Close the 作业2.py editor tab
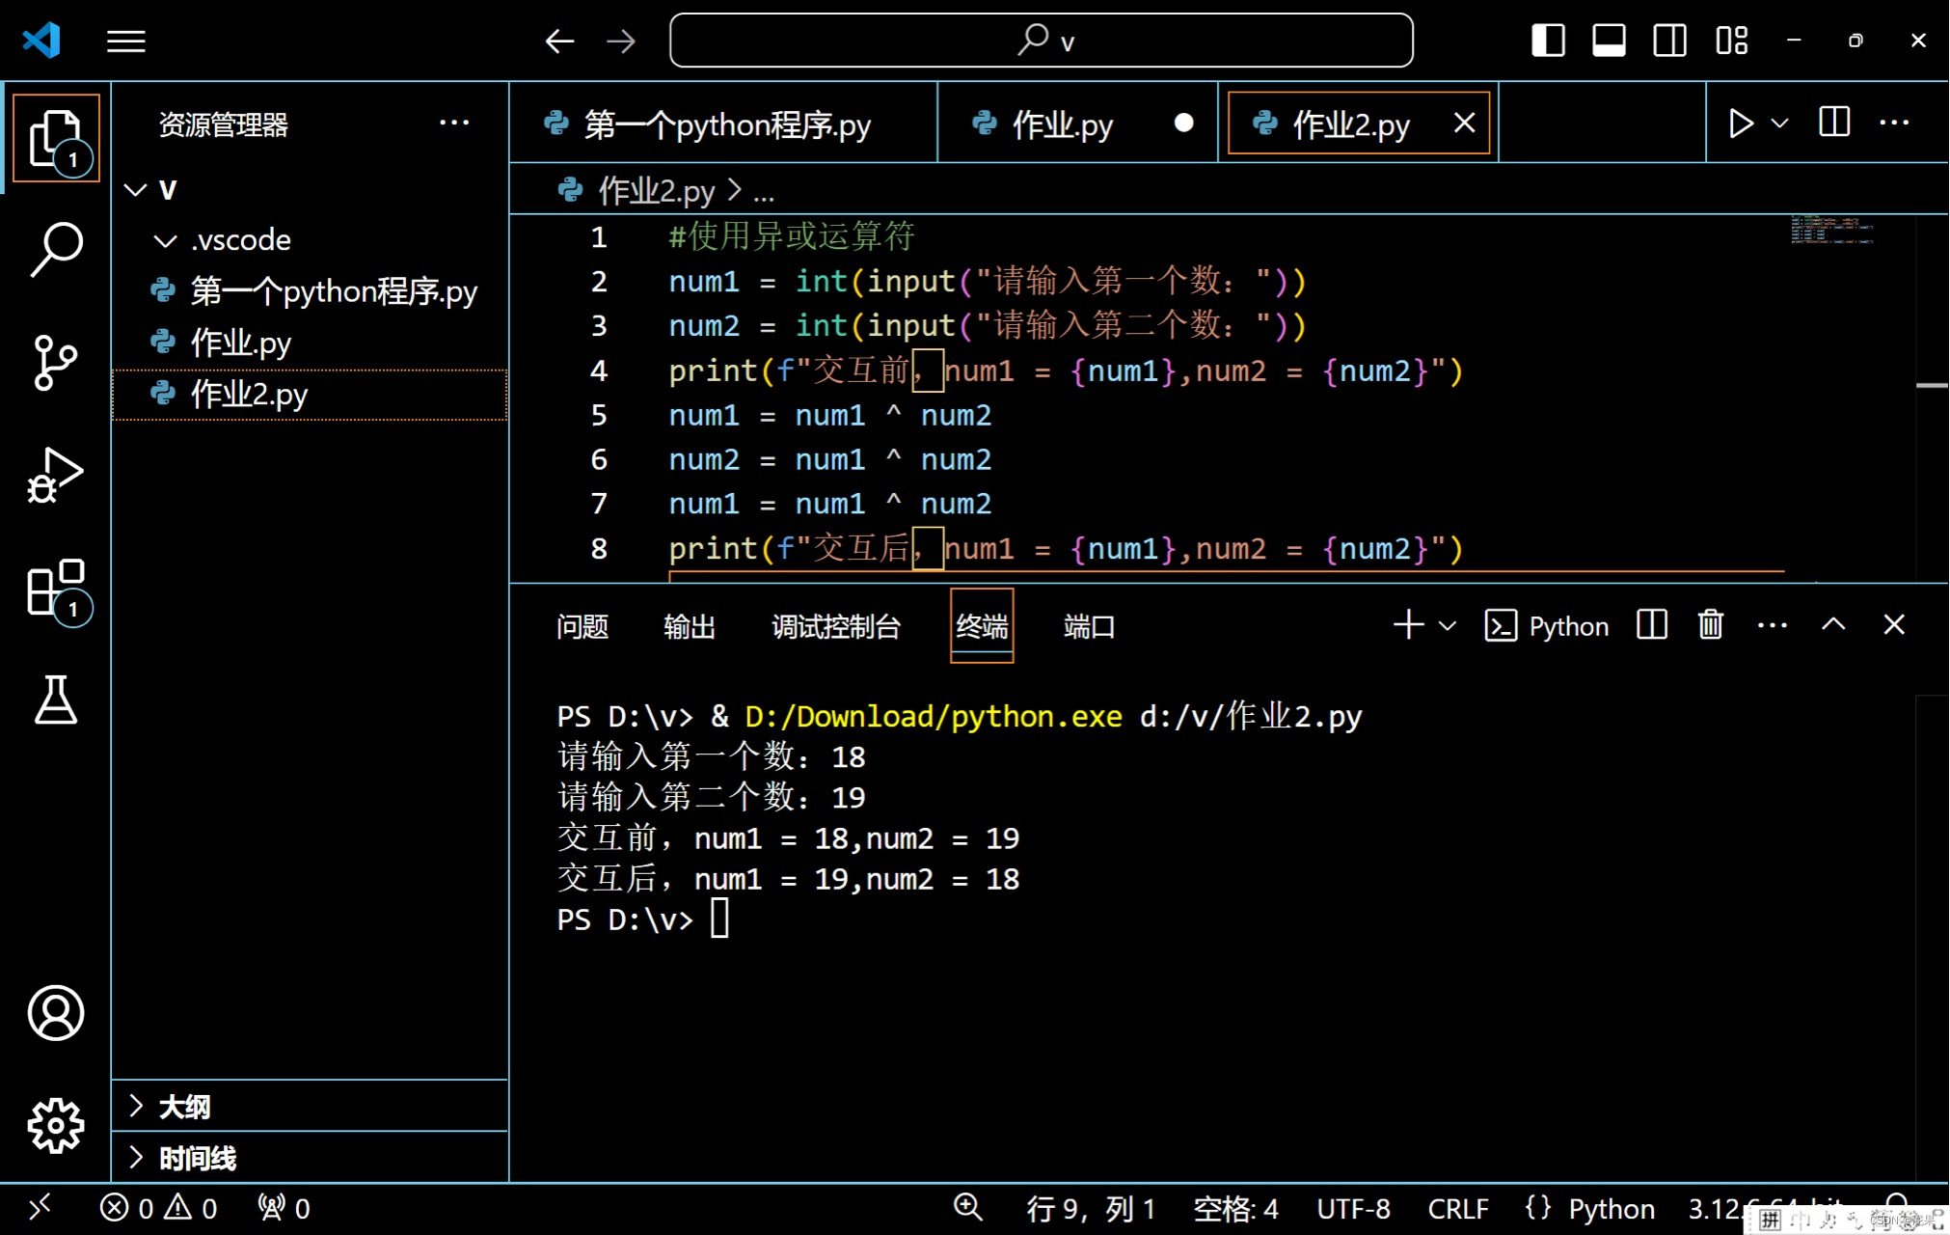Screen dimensions: 1950x1235 click(x=1464, y=123)
